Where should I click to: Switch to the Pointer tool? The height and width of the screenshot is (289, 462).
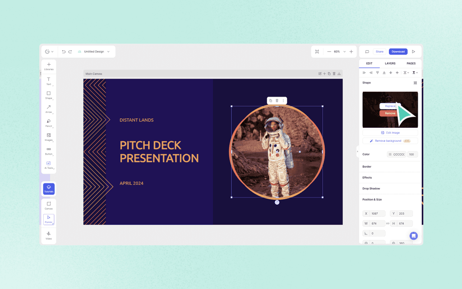pyautogui.click(x=48, y=219)
